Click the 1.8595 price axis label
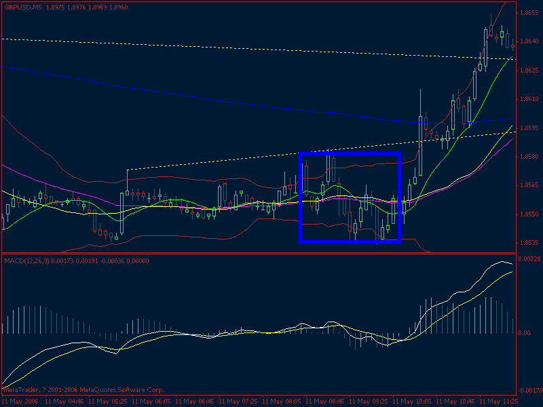 click(529, 128)
